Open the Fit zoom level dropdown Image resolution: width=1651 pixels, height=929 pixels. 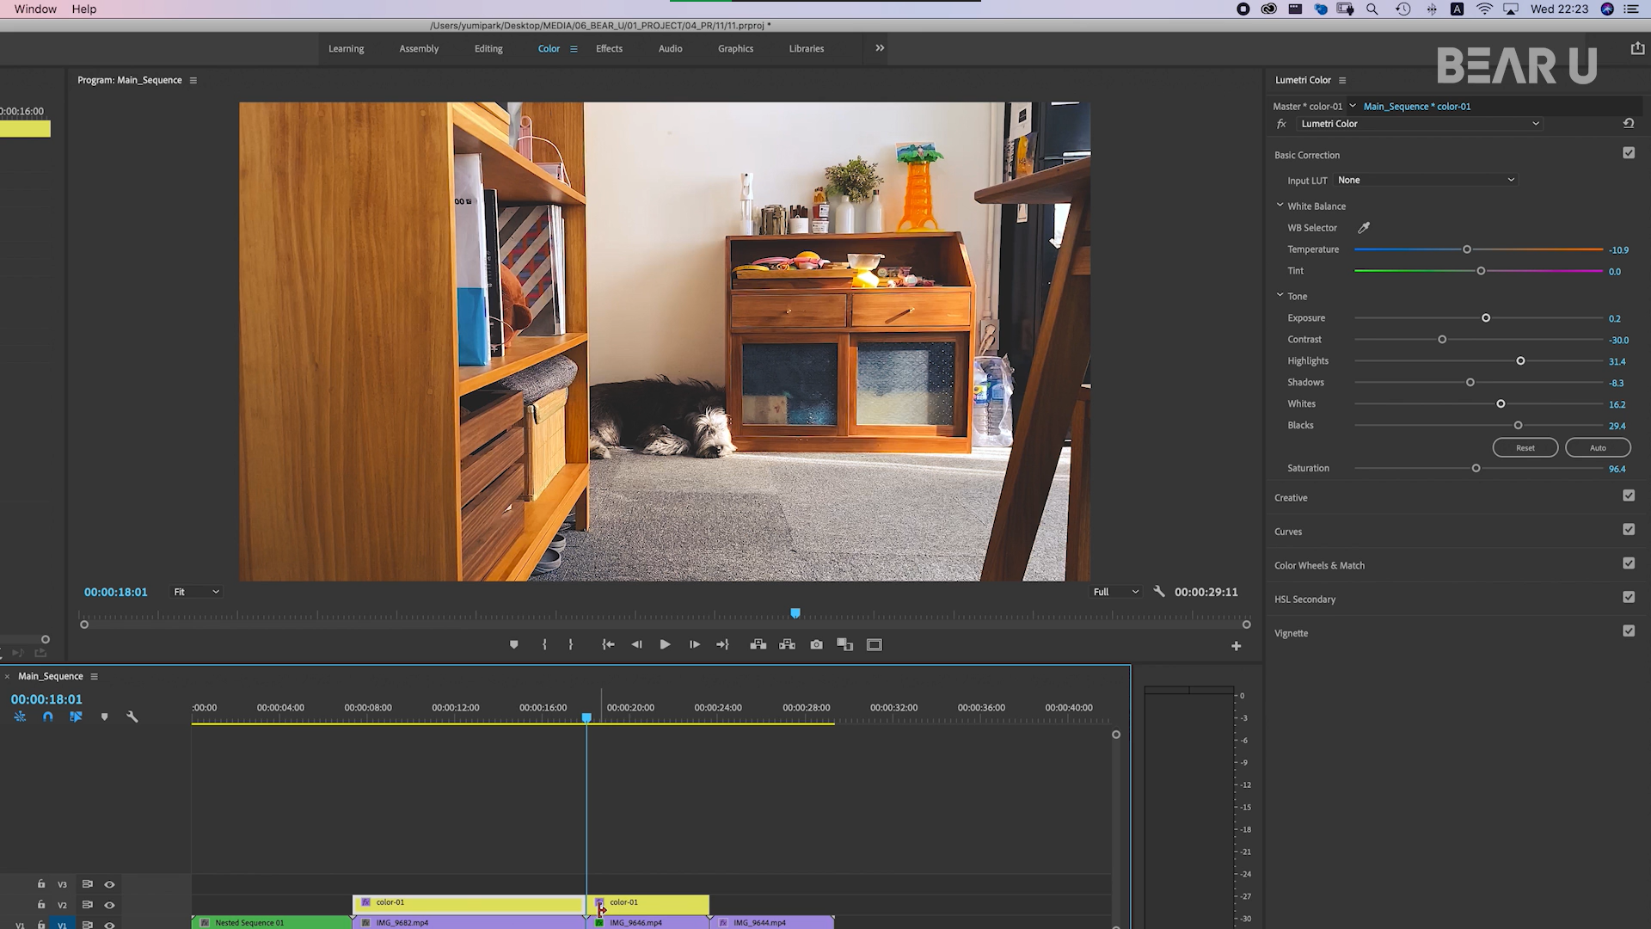point(196,592)
